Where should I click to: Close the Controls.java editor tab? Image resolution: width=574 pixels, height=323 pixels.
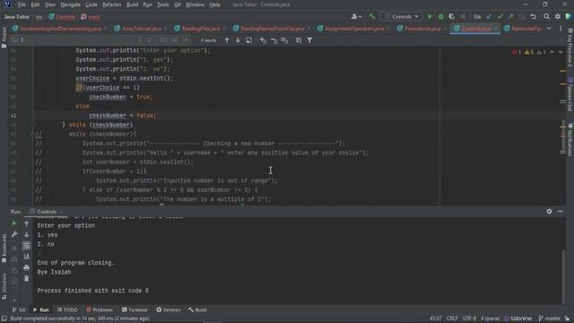coord(496,29)
